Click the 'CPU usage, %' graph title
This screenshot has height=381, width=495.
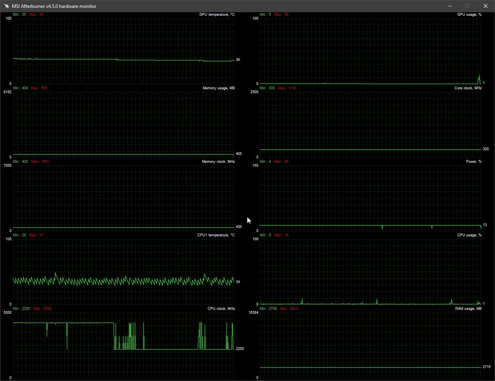tap(469, 235)
